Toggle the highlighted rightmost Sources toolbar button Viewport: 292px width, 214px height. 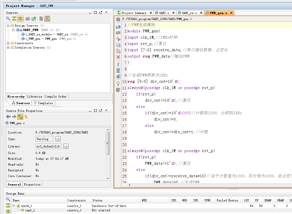click(47, 19)
